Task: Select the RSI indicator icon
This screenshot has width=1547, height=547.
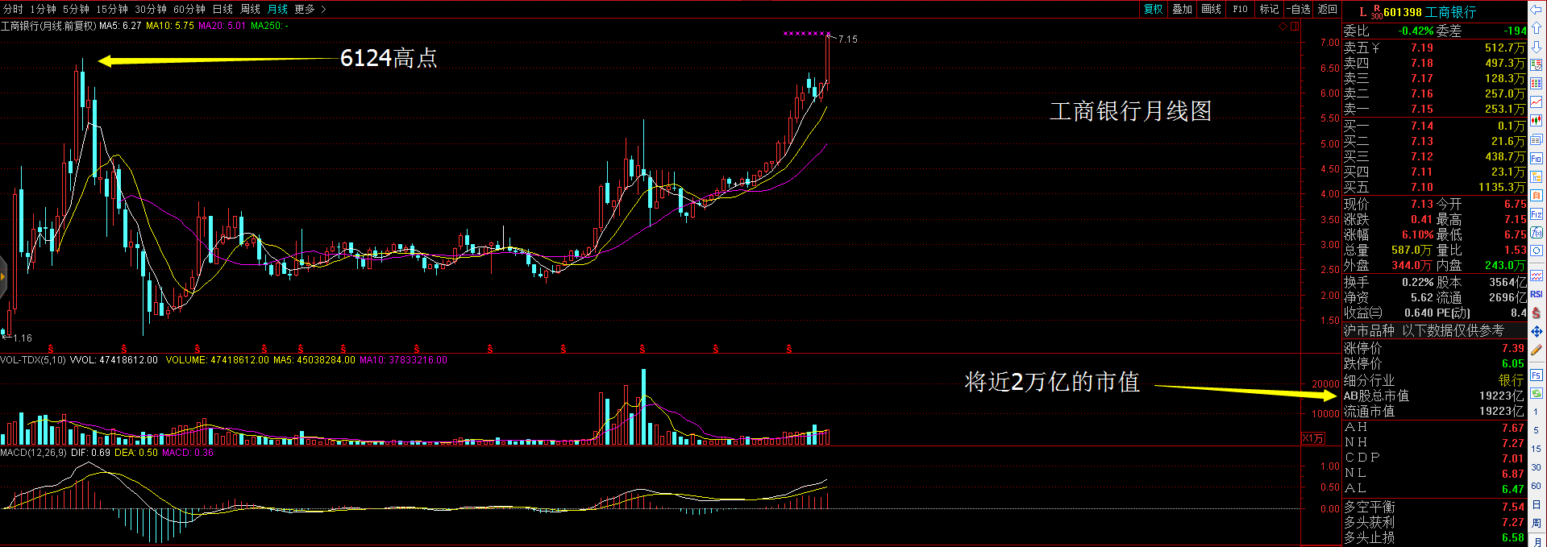Action: point(1537,294)
